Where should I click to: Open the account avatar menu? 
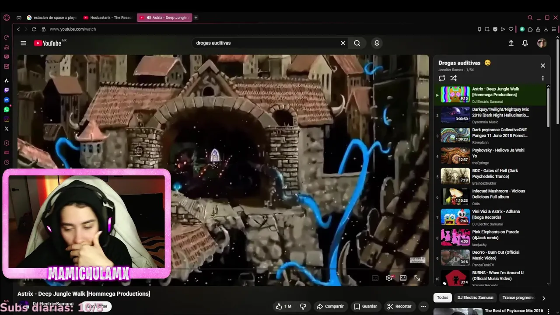click(x=542, y=43)
